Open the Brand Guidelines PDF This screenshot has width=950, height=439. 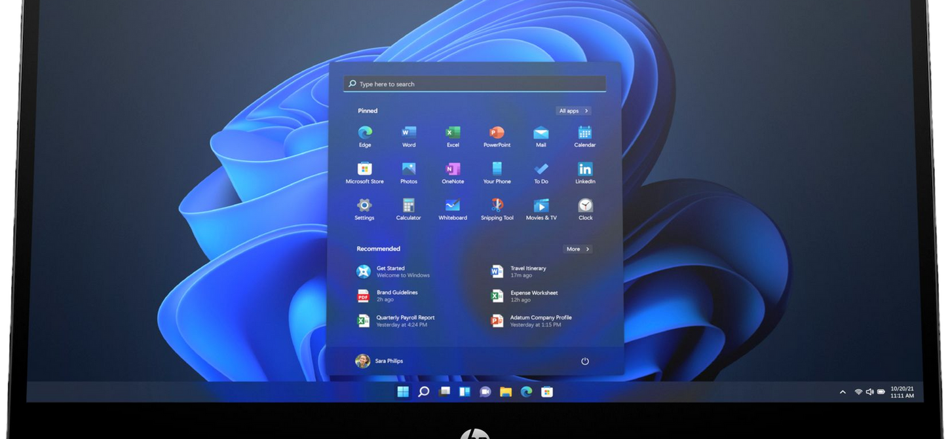coord(387,296)
